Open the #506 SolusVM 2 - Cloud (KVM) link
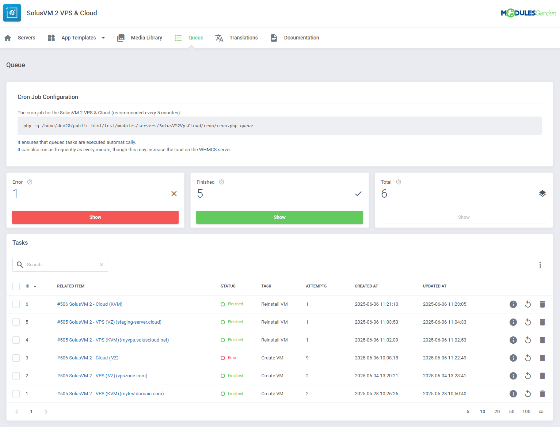This screenshot has height=427, width=560. (x=89, y=304)
